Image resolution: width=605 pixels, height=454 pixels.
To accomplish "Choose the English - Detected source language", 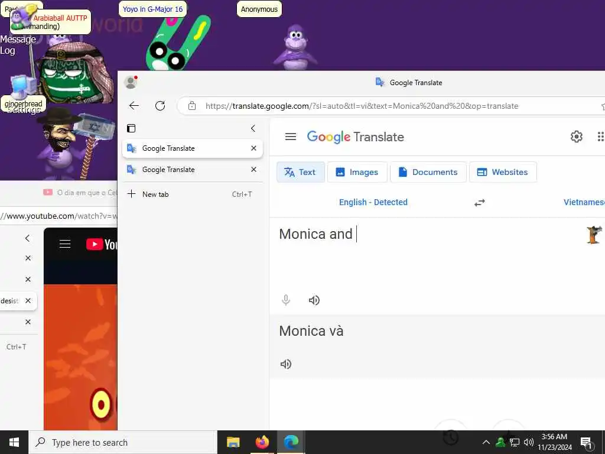I will (x=373, y=202).
